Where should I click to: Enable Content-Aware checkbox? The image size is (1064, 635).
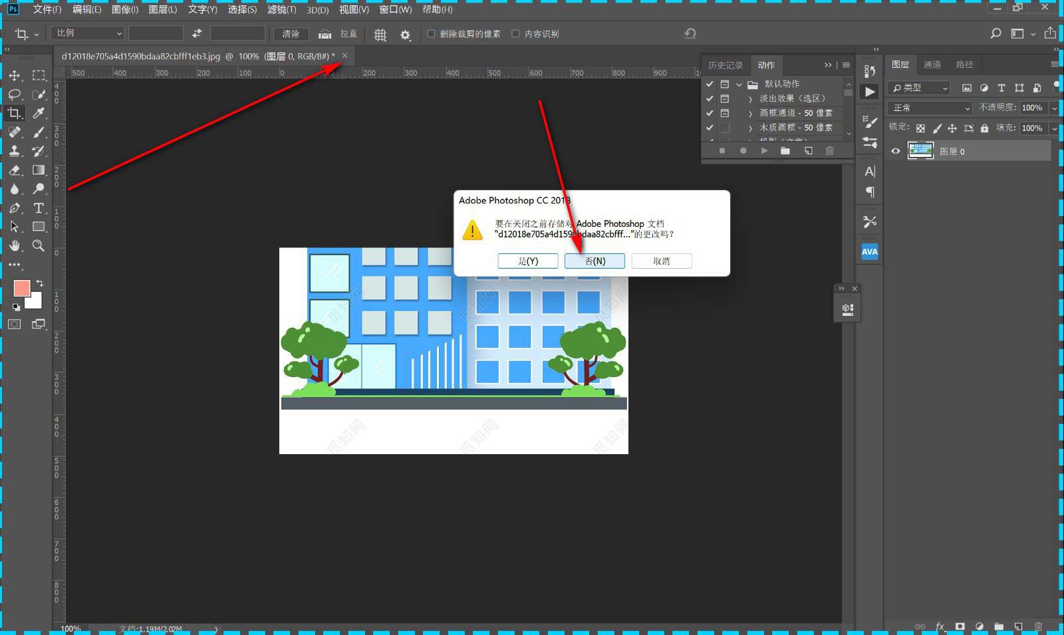coord(515,34)
